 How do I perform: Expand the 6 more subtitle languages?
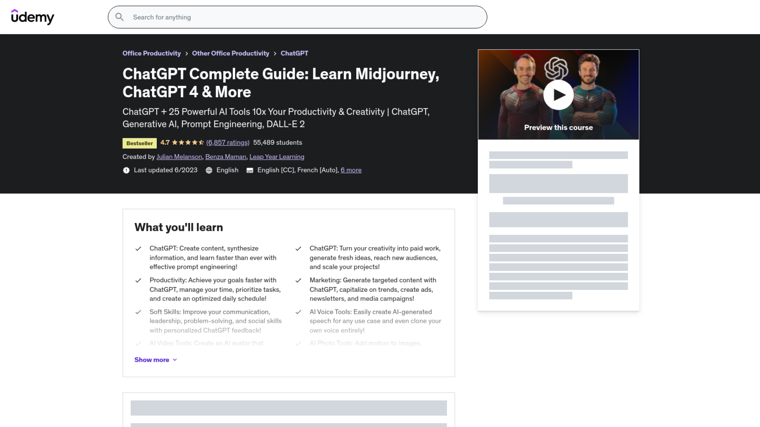[x=351, y=170]
